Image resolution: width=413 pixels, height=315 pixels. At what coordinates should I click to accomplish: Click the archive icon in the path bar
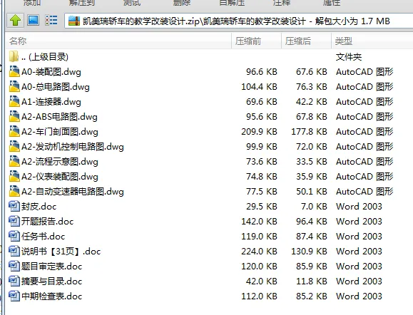coord(74,21)
